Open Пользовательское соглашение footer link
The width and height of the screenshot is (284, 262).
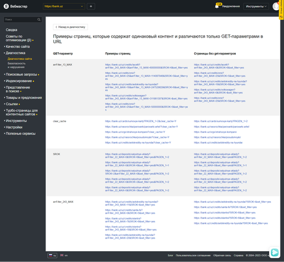(x=193, y=255)
